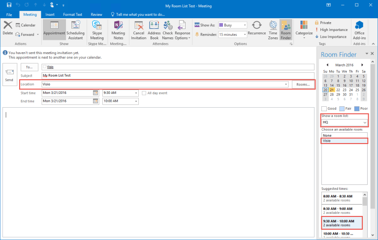Select March 22 in the mini calendar
The width and height of the screenshot is (378, 240).
point(338,90)
